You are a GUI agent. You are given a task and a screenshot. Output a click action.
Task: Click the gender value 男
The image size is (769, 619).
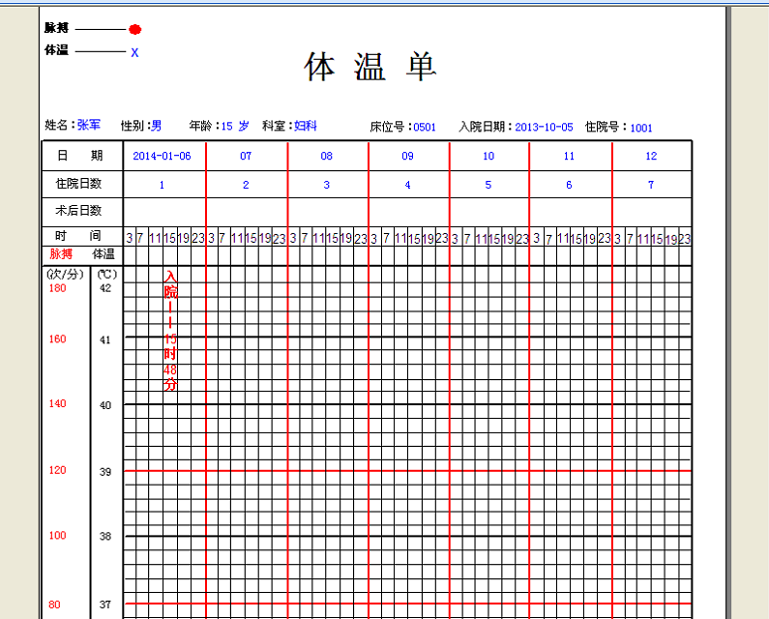coord(156,126)
